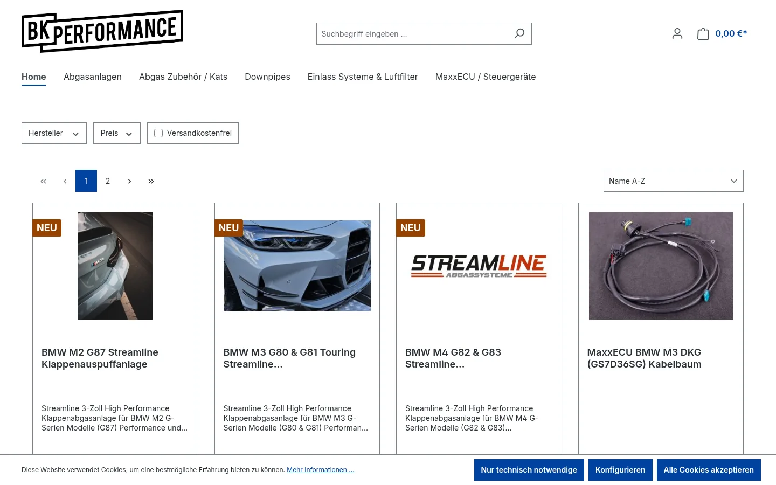Open Abgas Zubehör / Kats menu
Image resolution: width=776 pixels, height=485 pixels.
click(x=183, y=77)
